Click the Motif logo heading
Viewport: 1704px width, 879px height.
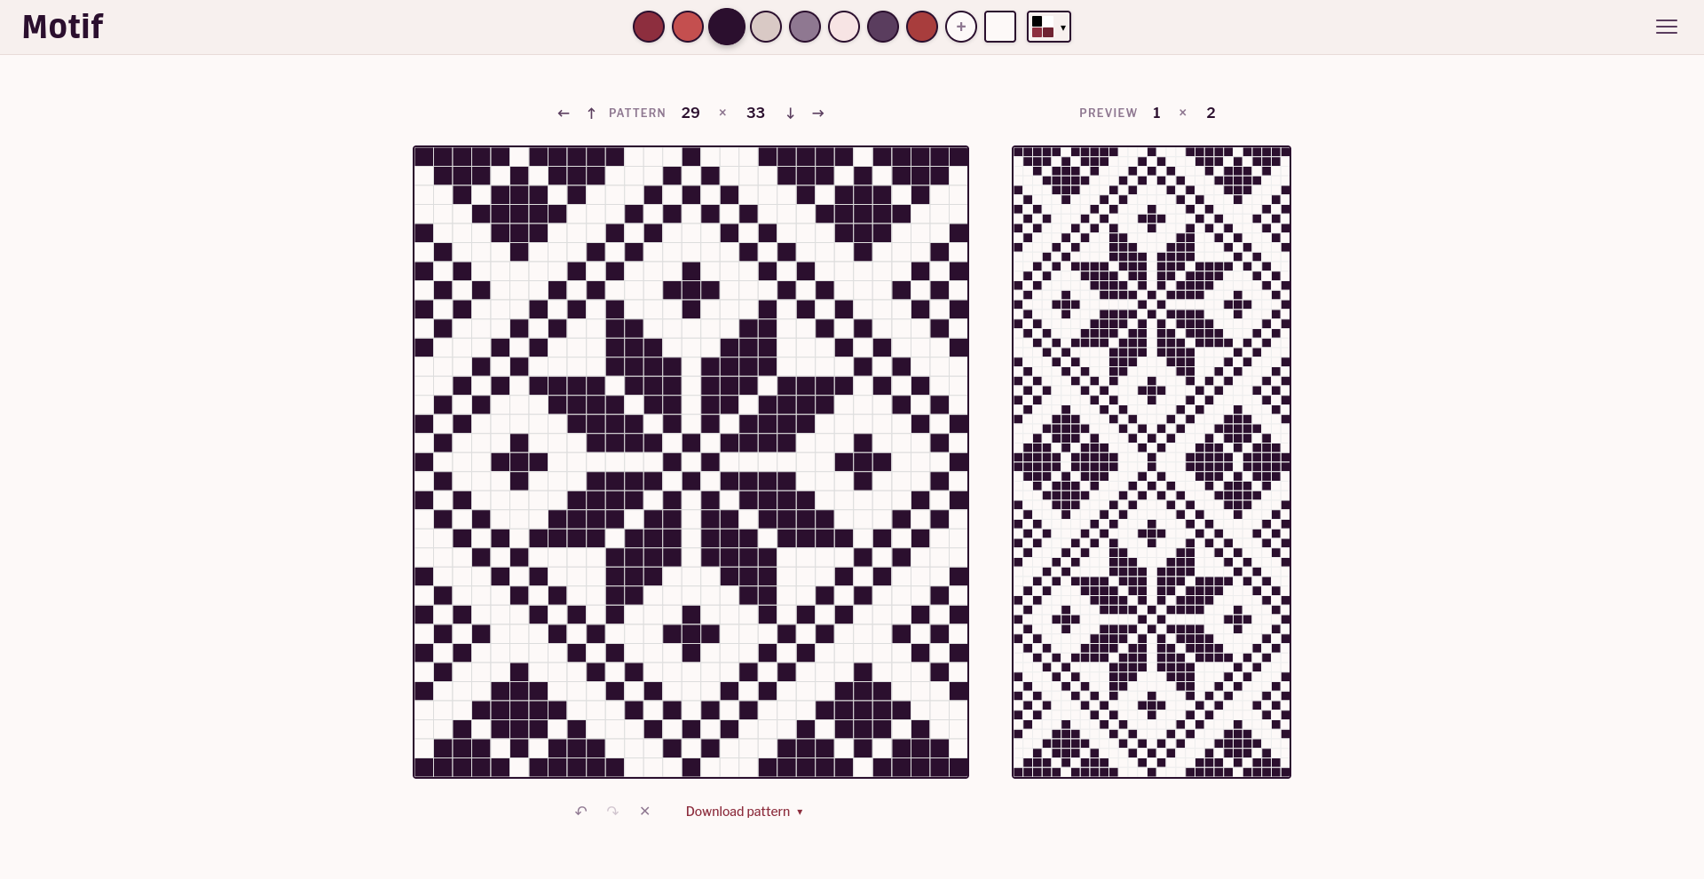[x=62, y=27]
